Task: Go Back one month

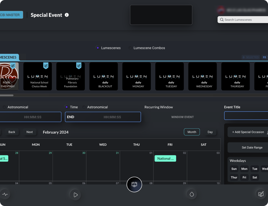Action: click(12, 132)
